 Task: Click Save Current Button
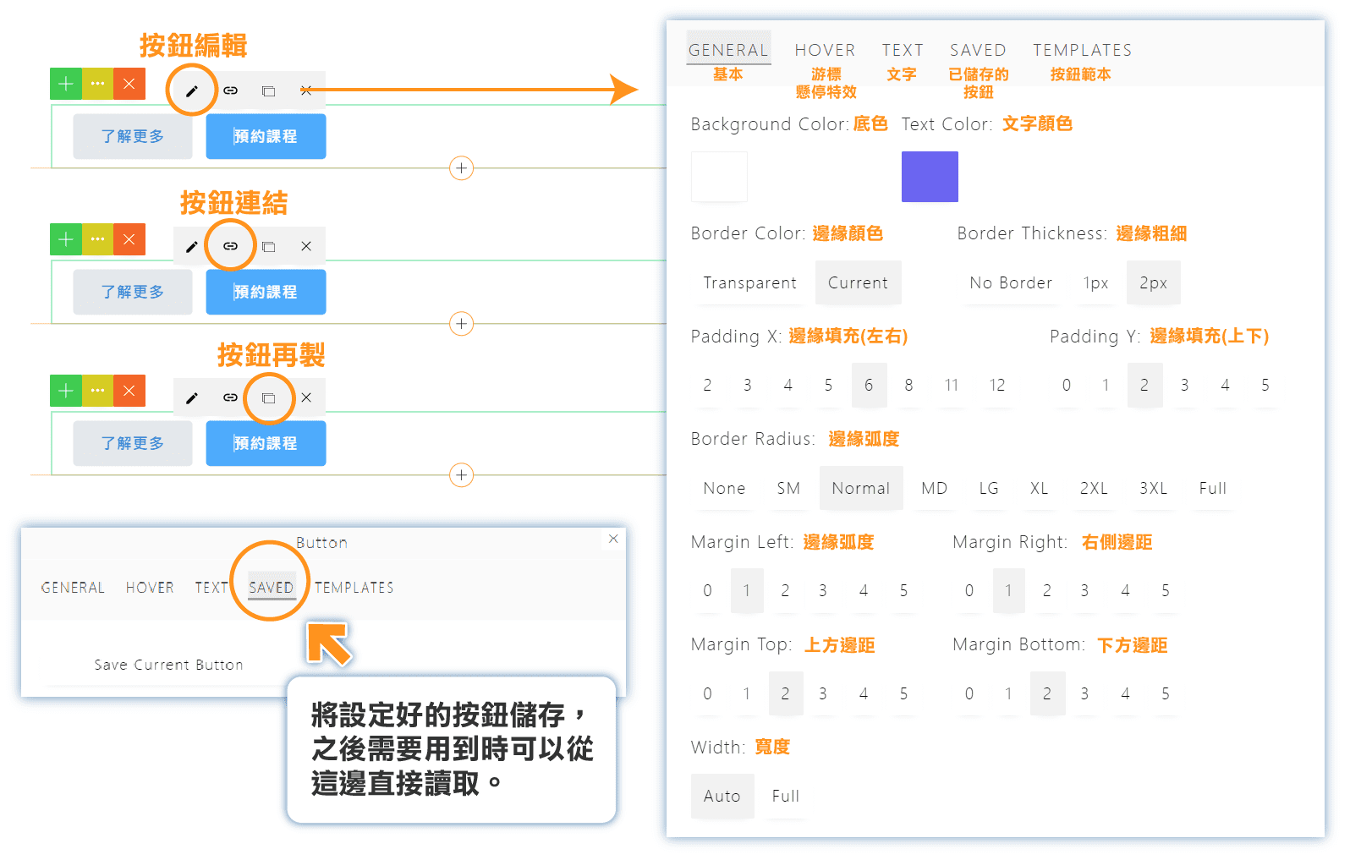[168, 666]
